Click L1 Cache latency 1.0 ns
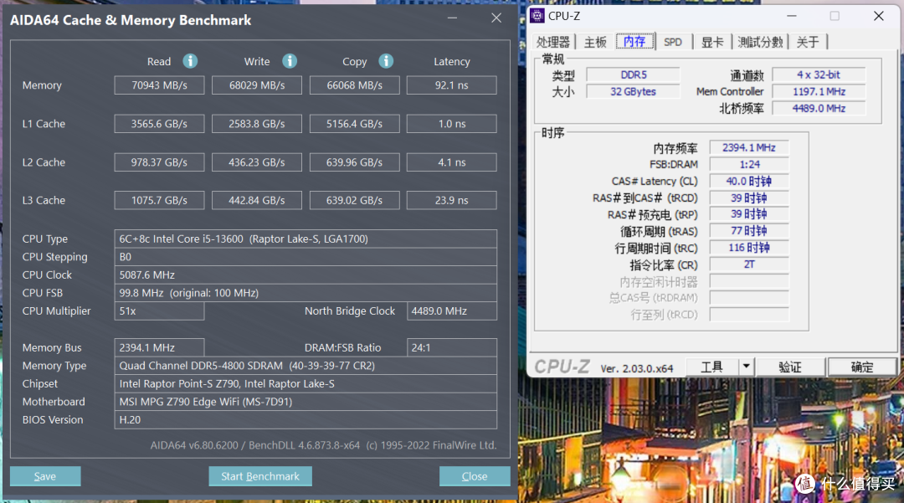Viewport: 904px width, 503px height. pyautogui.click(x=451, y=124)
